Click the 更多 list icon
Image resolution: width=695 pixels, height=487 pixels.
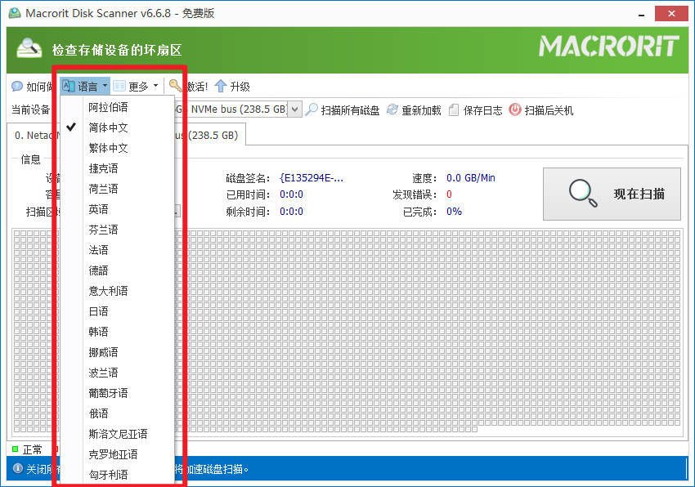[x=119, y=86]
